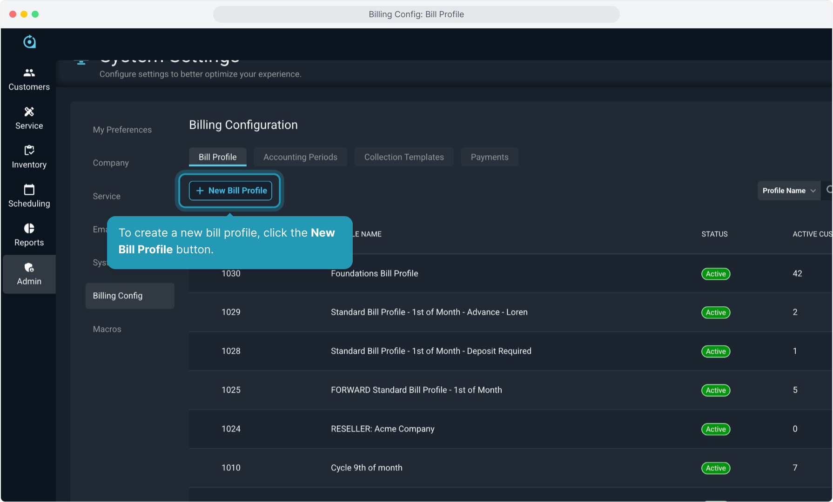The image size is (833, 502).
Task: Open Macros settings
Action: [x=107, y=329]
